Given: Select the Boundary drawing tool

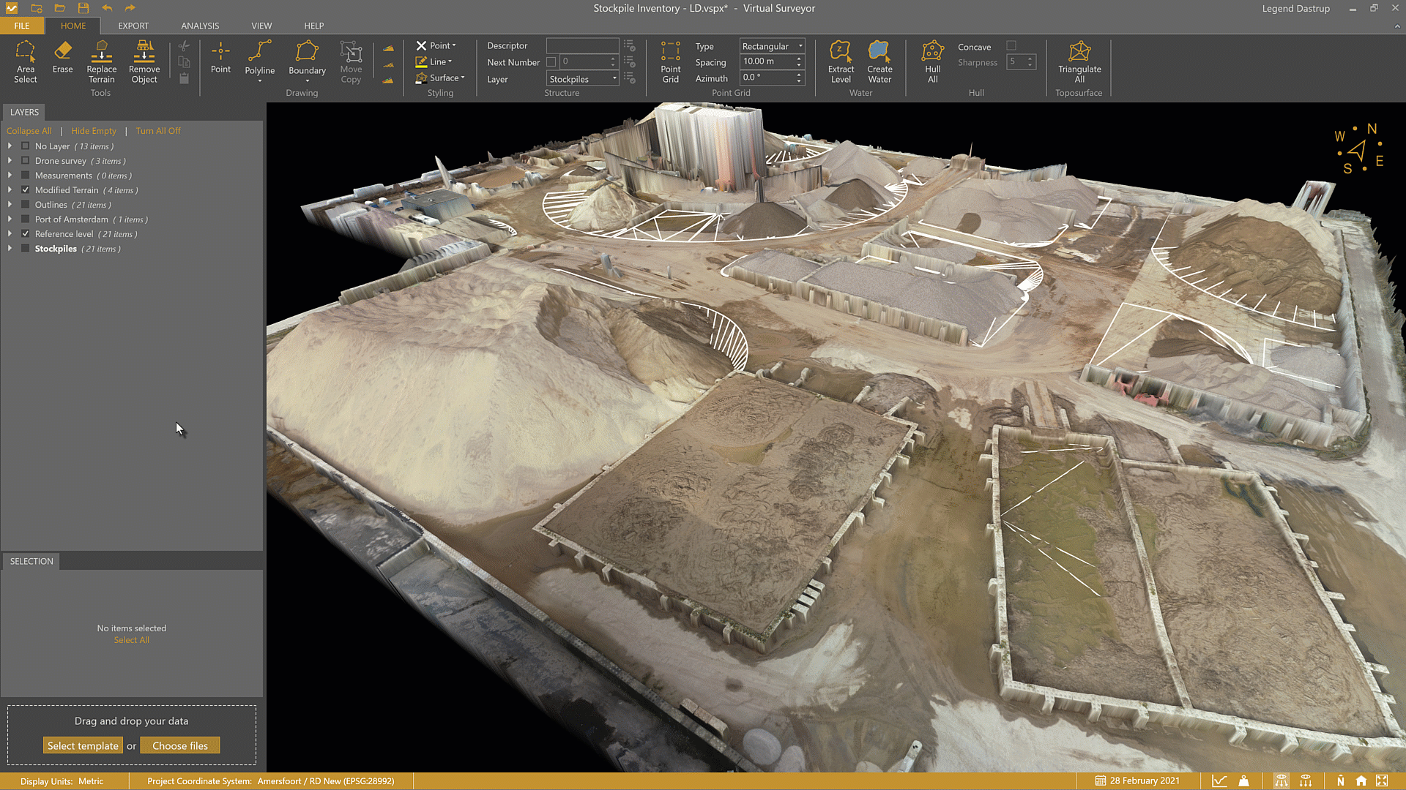Looking at the screenshot, I should (307, 62).
